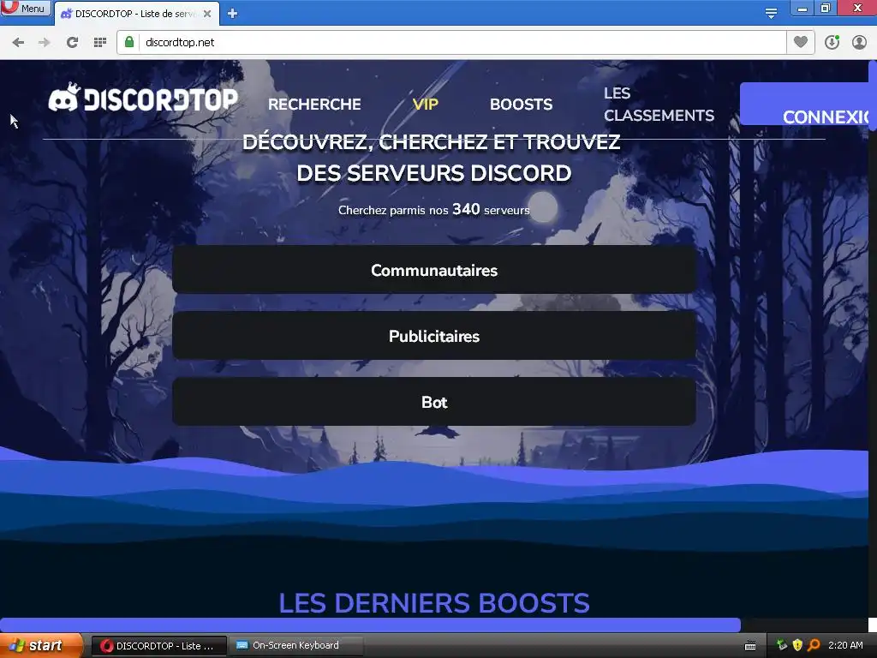Open a new tab with plus button
Viewport: 877px width, 658px height.
click(233, 14)
